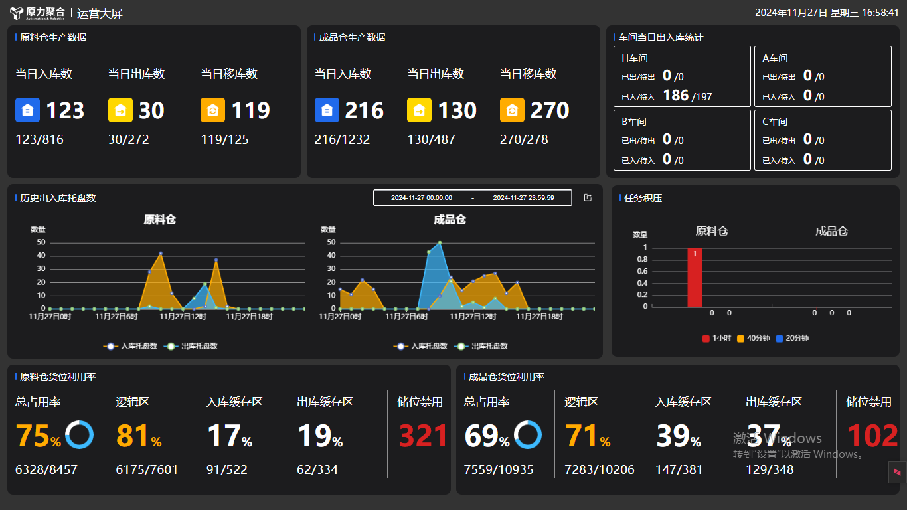Open the end date picker 2024-11-27 23:59:59
The width and height of the screenshot is (907, 510).
click(x=523, y=198)
